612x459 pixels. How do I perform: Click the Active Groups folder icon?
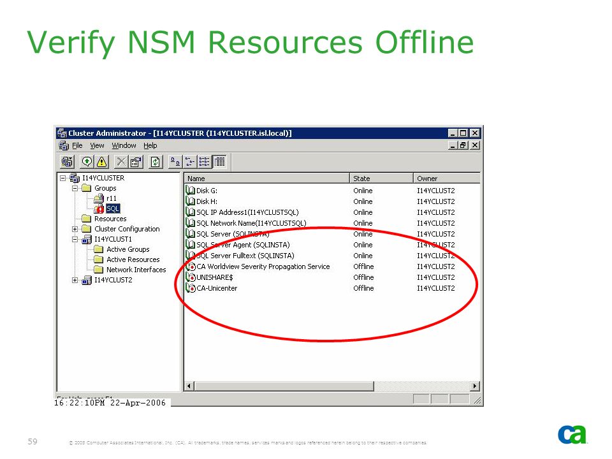point(99,249)
